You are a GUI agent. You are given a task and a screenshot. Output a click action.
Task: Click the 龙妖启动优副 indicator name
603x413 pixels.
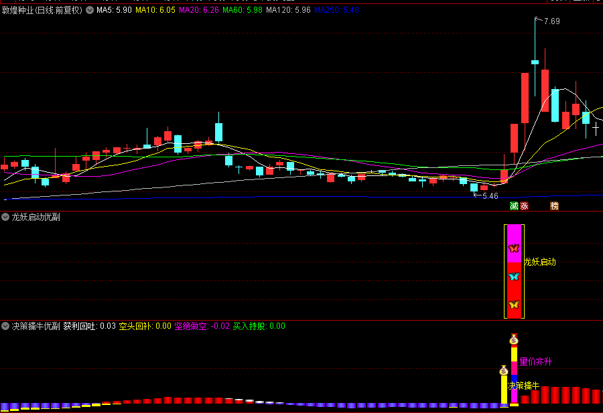pyautogui.click(x=36, y=217)
